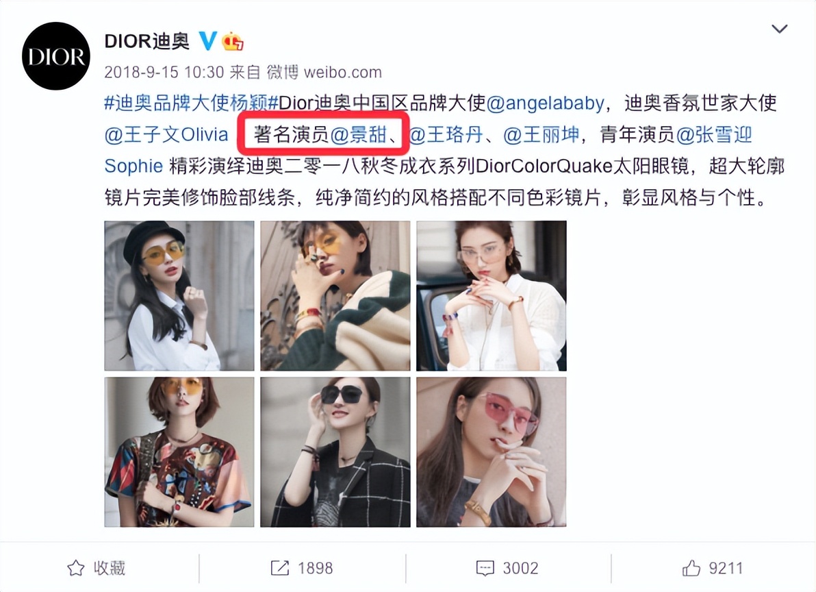Click the star favorite icon
The image size is (816, 592).
click(76, 567)
